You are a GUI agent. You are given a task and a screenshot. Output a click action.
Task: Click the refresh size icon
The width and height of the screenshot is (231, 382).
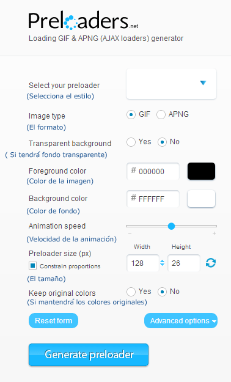(211, 263)
